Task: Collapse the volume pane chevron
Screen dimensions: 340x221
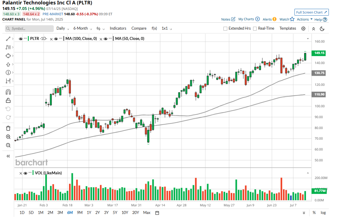Action: (x=308, y=173)
